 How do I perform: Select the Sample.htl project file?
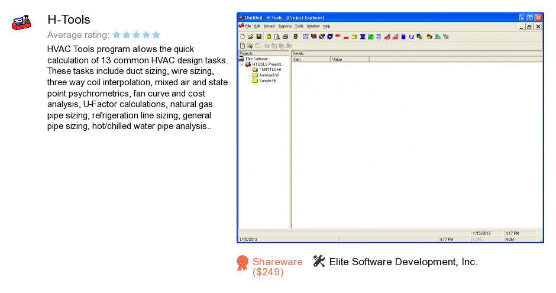click(268, 81)
